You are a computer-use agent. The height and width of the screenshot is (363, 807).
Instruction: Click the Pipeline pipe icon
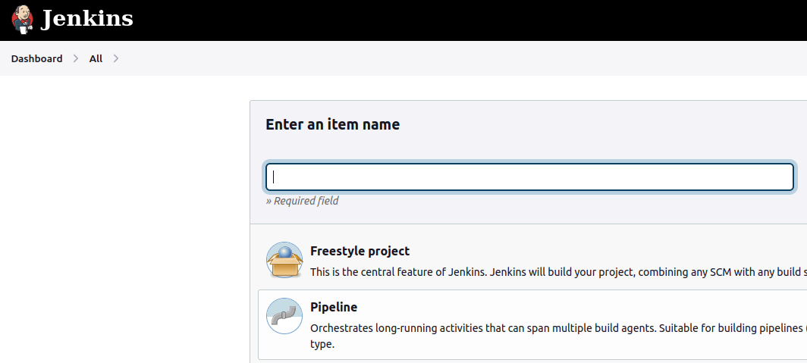[x=284, y=316]
